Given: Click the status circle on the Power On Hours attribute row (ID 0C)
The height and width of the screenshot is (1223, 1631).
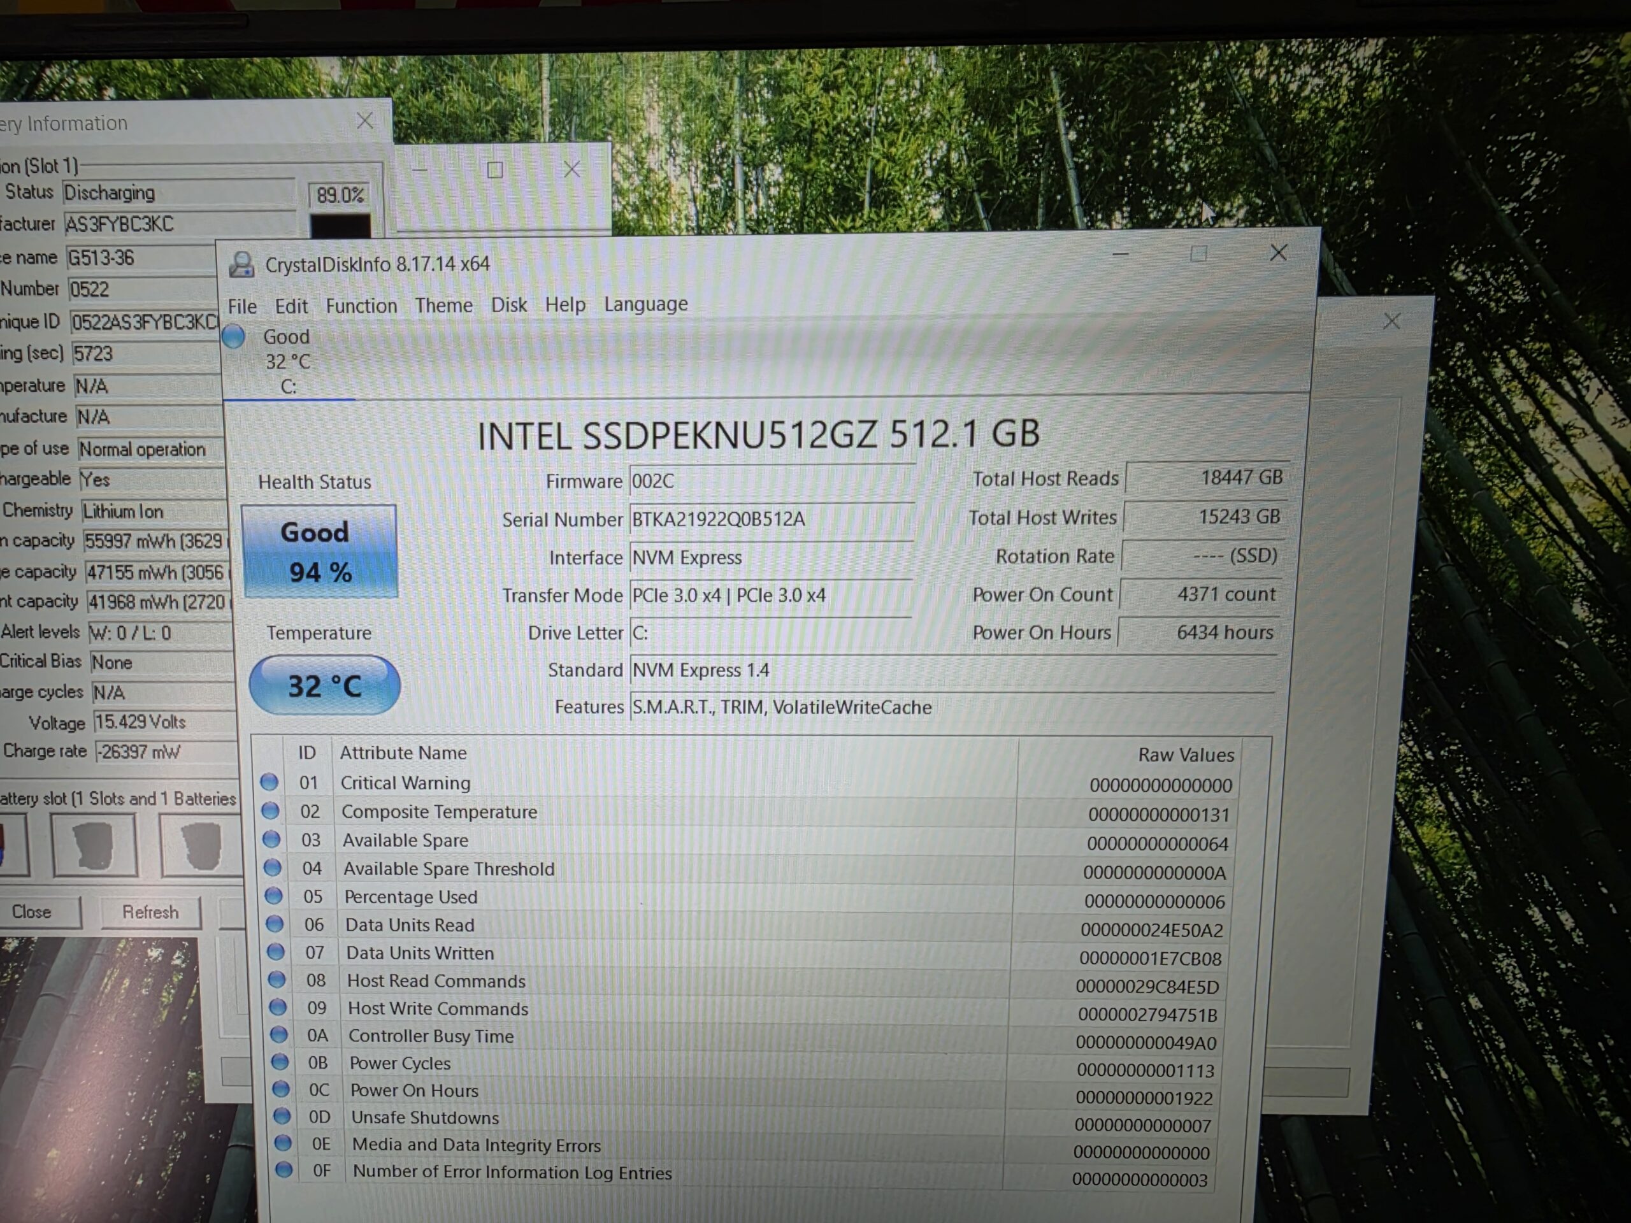Looking at the screenshot, I should pyautogui.click(x=281, y=1089).
